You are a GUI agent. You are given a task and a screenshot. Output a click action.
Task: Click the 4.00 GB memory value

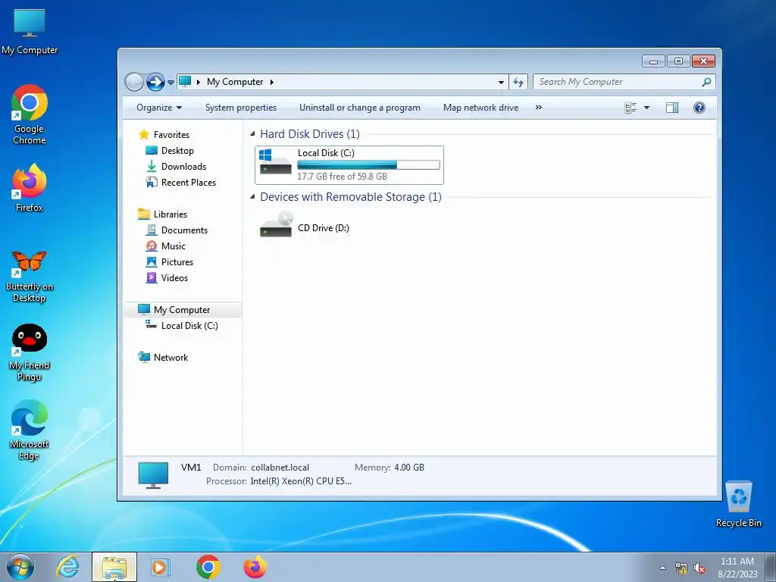[x=408, y=467]
